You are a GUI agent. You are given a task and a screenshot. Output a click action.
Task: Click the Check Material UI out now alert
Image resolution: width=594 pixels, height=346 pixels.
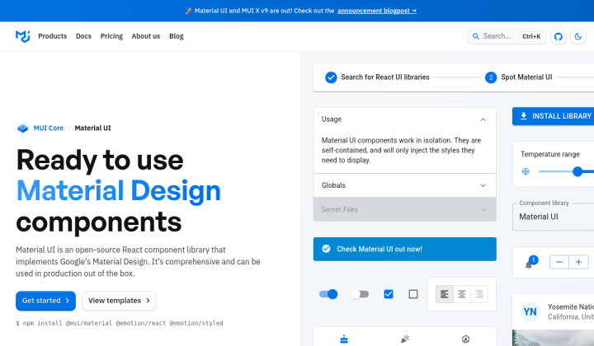pos(404,249)
